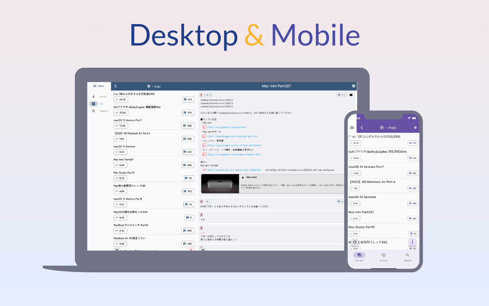
Task: Click mobile trend chip 20.62
Action: point(355,158)
